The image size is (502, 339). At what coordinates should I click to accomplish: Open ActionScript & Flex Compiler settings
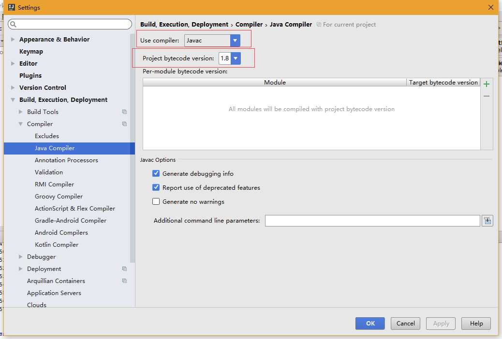tap(74, 208)
